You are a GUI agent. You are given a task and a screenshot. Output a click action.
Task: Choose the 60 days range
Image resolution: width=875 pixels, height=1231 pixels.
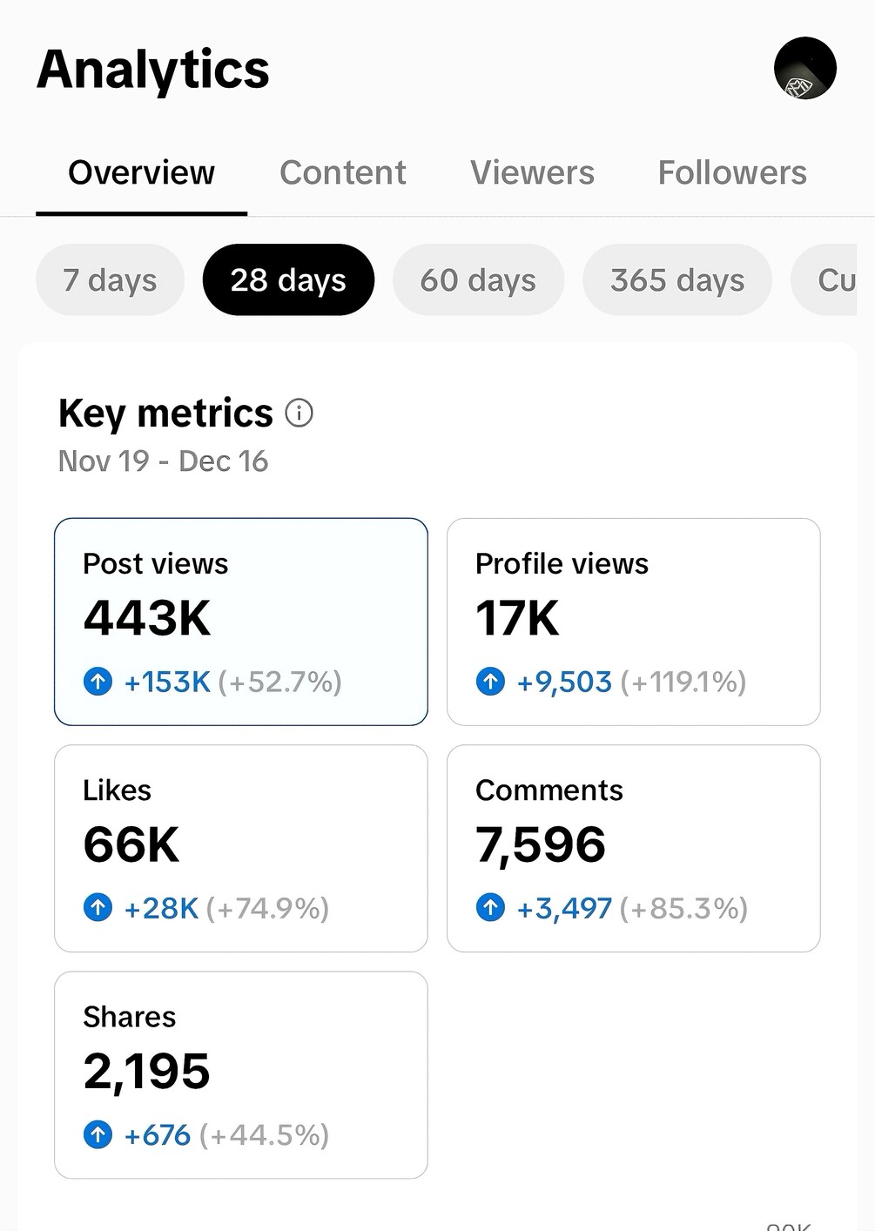click(x=478, y=280)
